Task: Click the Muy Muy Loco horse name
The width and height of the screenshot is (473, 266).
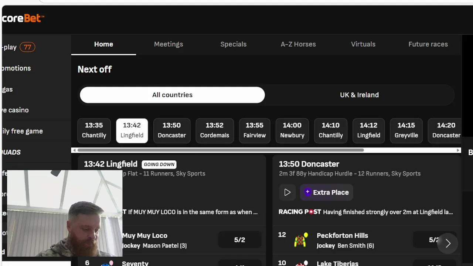Action: 144,236
